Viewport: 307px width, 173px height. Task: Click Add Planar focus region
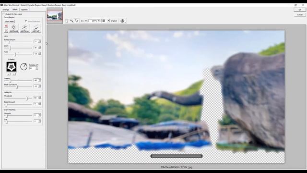(x=24, y=28)
